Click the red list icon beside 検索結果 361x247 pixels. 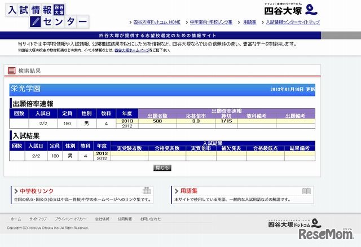point(12,70)
